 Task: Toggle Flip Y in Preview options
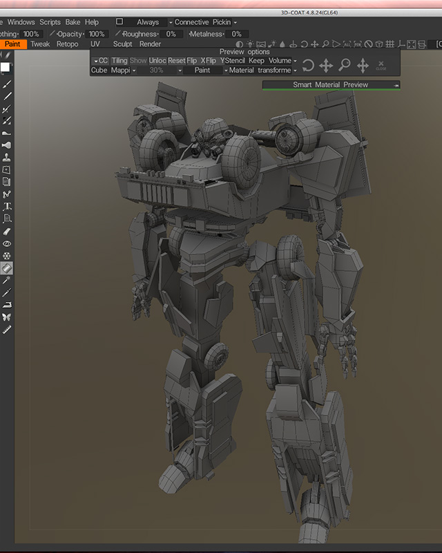point(215,61)
